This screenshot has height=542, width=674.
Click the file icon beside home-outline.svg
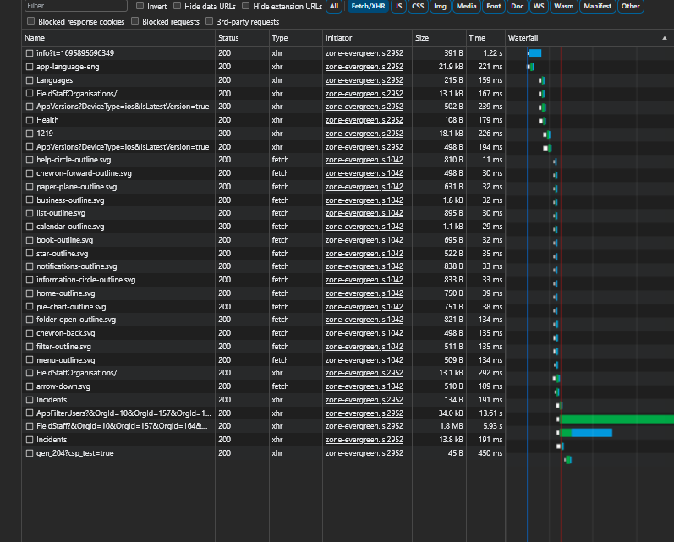click(x=30, y=293)
